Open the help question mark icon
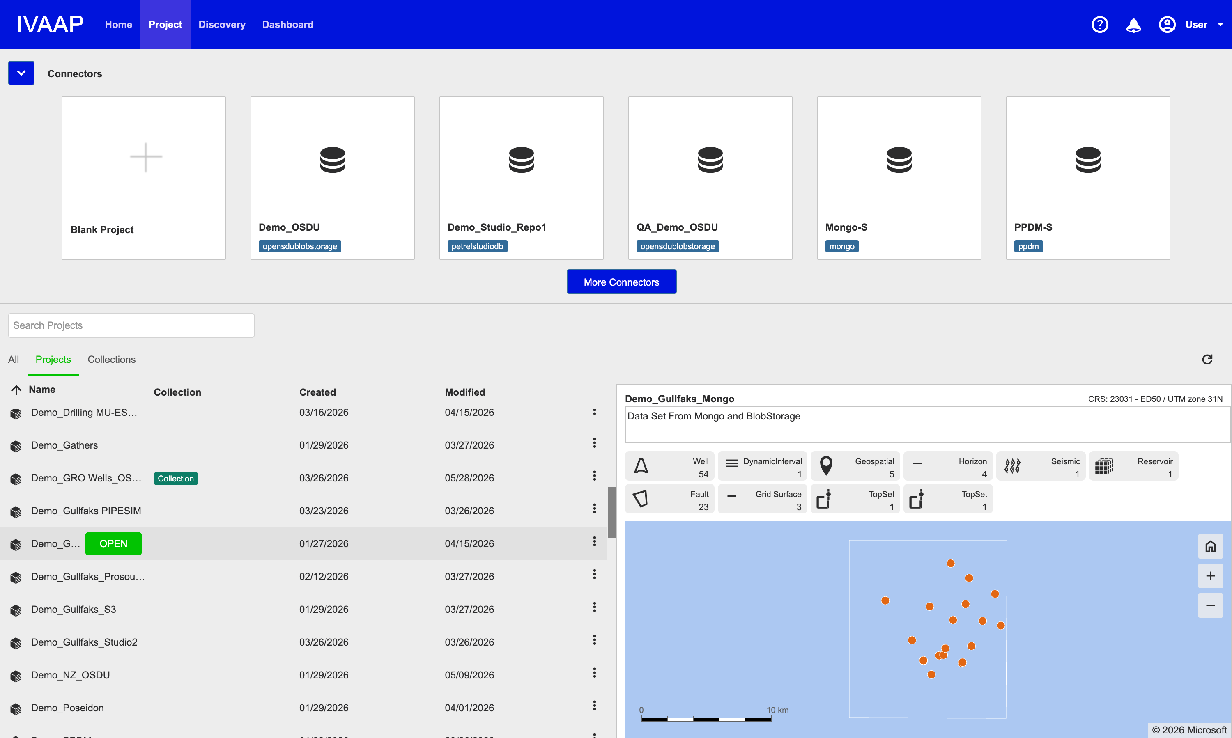 (x=1100, y=24)
